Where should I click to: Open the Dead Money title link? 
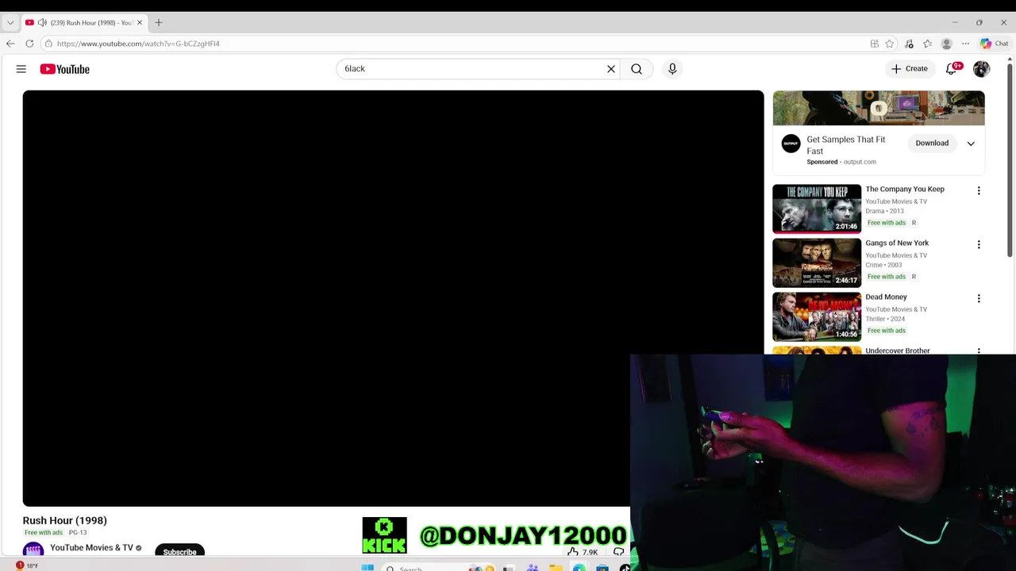click(886, 297)
